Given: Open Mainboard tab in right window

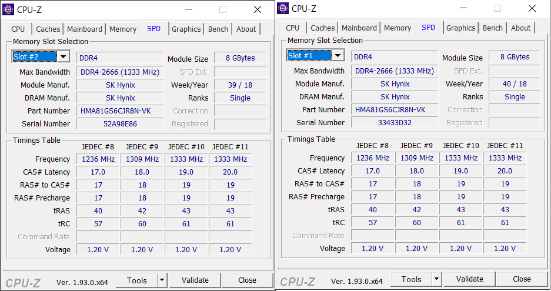Looking at the screenshot, I should click(359, 28).
